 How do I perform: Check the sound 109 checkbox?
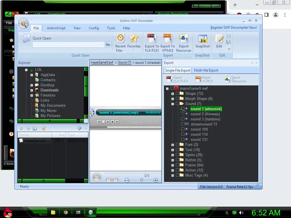pyautogui.click(x=183, y=129)
